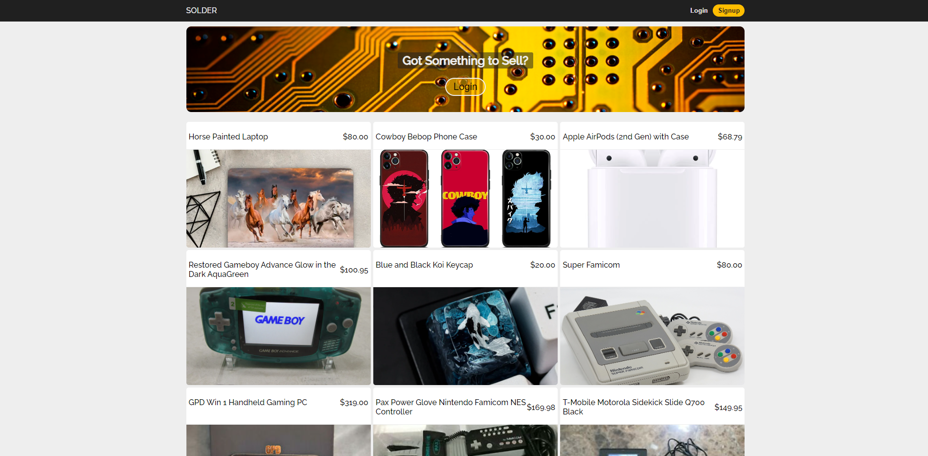
Task: Open the Horse Painted Laptop listing
Action: click(228, 137)
